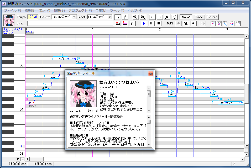This screenshot has height=168, width=251.
Task: Open the ファイル(F) menu
Action: point(12,10)
